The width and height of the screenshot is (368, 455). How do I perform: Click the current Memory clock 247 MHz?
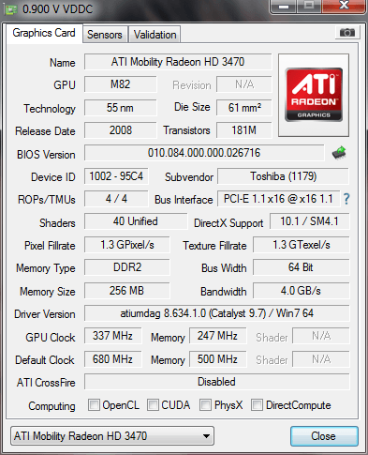(x=217, y=336)
